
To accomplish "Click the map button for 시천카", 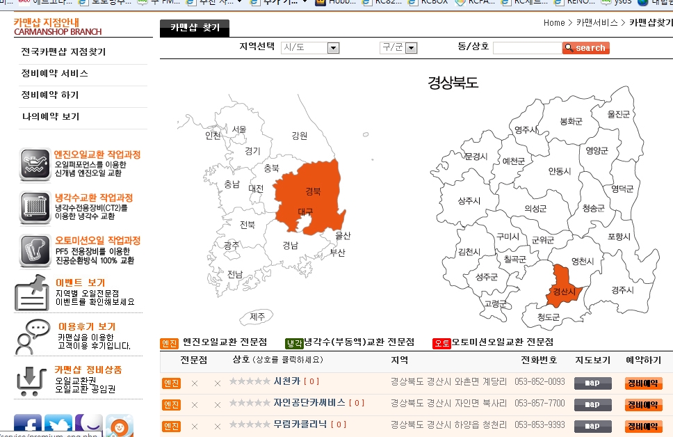I will point(592,383).
